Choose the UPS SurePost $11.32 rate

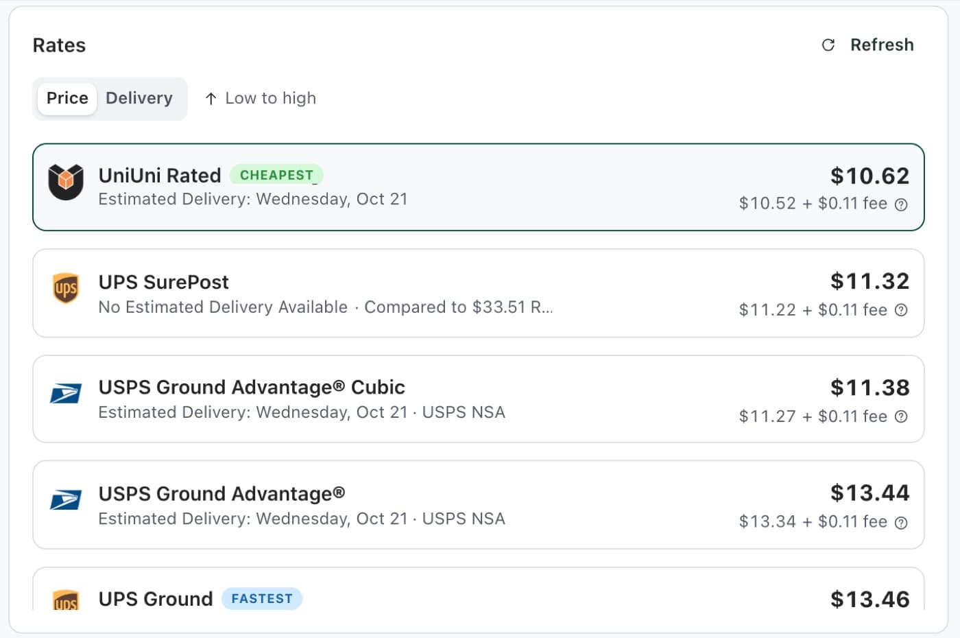point(479,293)
